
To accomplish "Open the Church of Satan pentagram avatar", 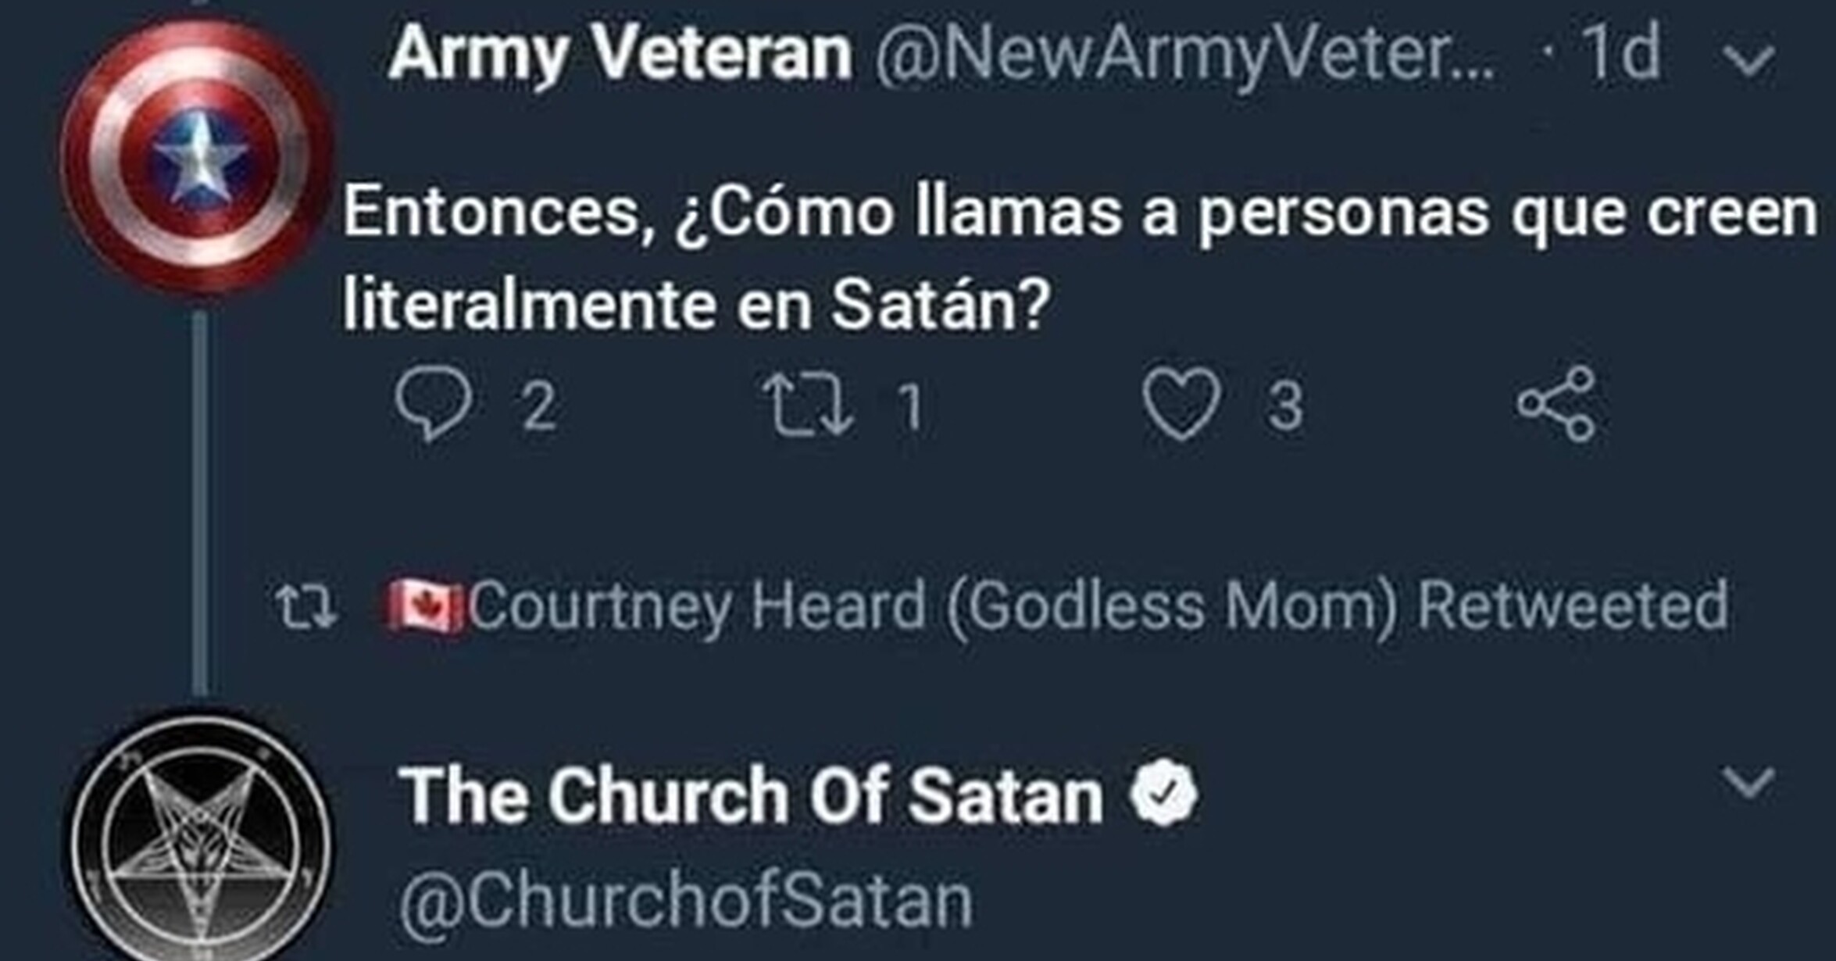I will point(198,840).
